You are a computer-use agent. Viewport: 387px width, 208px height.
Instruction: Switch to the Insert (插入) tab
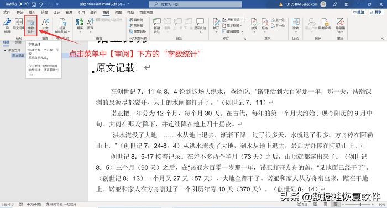[32, 12]
